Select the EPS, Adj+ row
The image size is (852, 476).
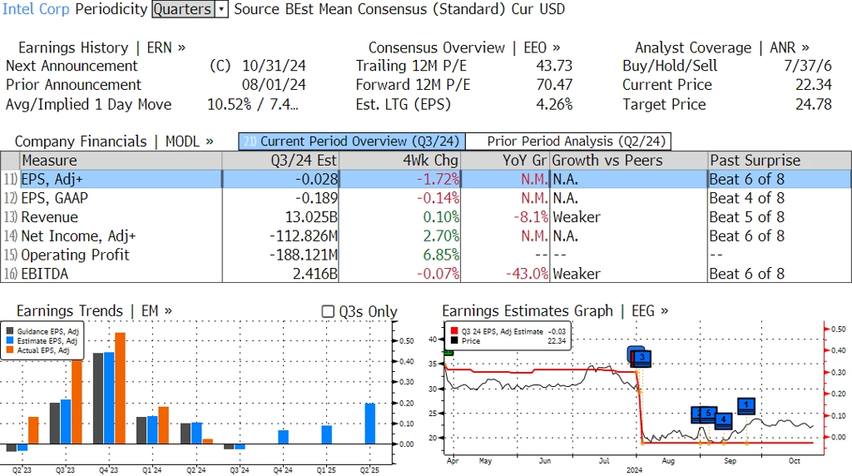point(426,179)
